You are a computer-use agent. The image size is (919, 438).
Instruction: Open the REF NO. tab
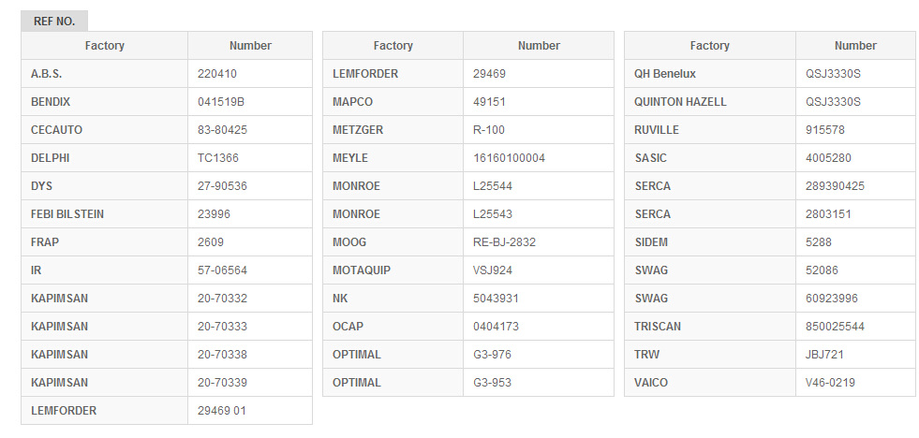coord(54,22)
